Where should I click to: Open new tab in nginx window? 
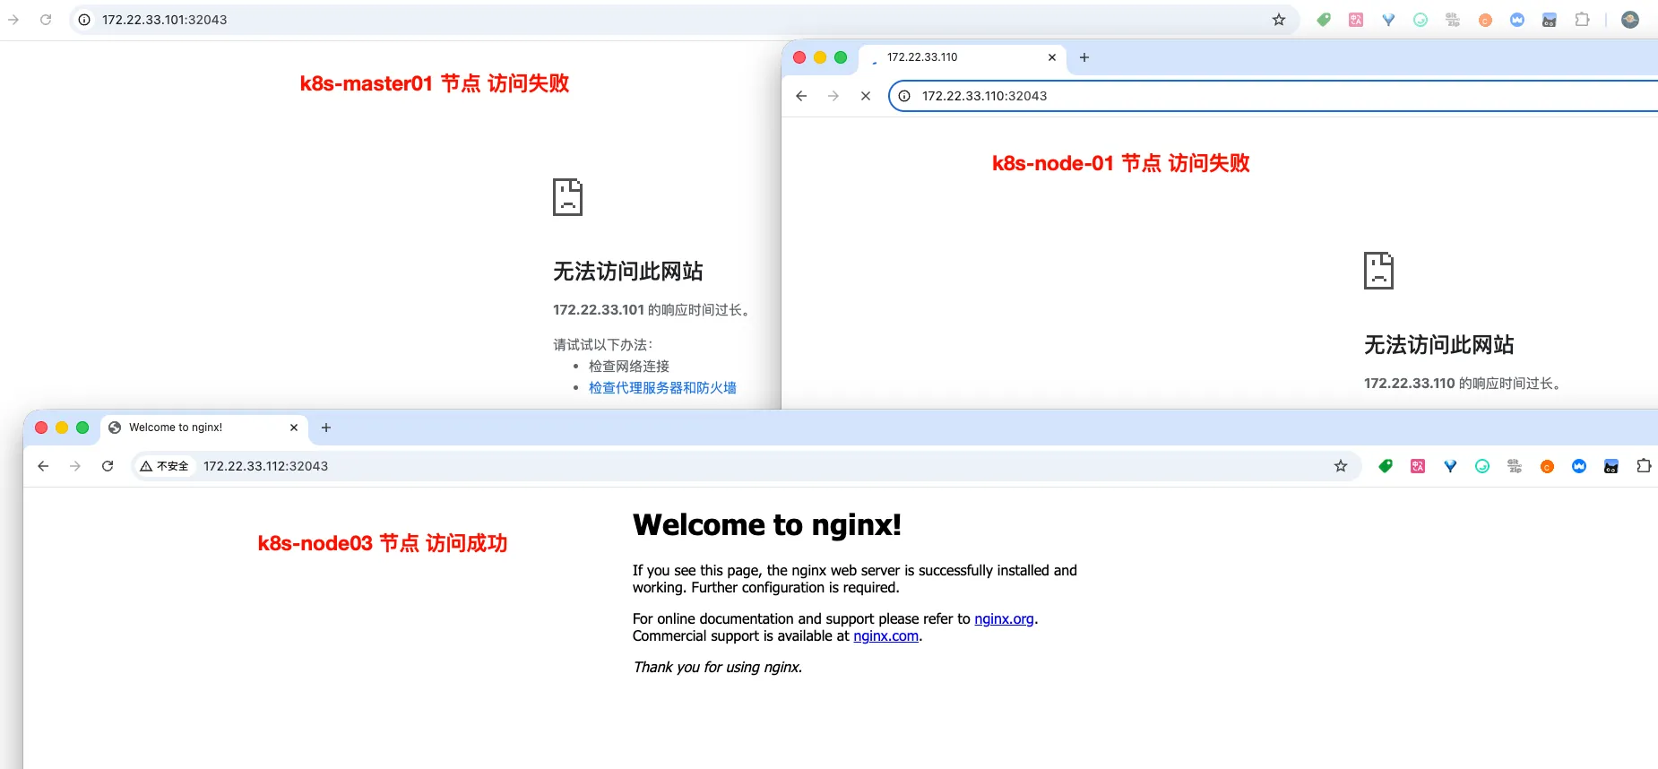pos(326,428)
